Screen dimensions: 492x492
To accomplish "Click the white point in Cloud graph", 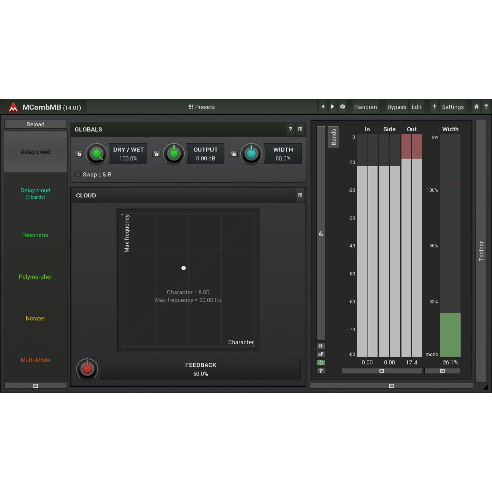I will point(184,268).
